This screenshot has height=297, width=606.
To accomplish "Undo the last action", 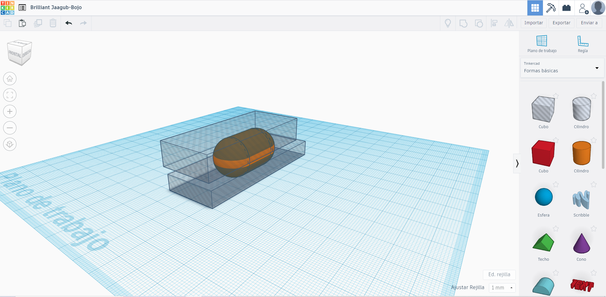I will (x=69, y=23).
